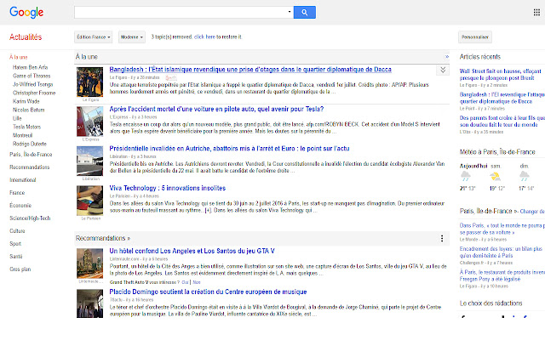Image resolution: width=545 pixels, height=340 pixels.
Task: Select Game of Thrones topic in sidebar
Action: pyautogui.click(x=32, y=76)
